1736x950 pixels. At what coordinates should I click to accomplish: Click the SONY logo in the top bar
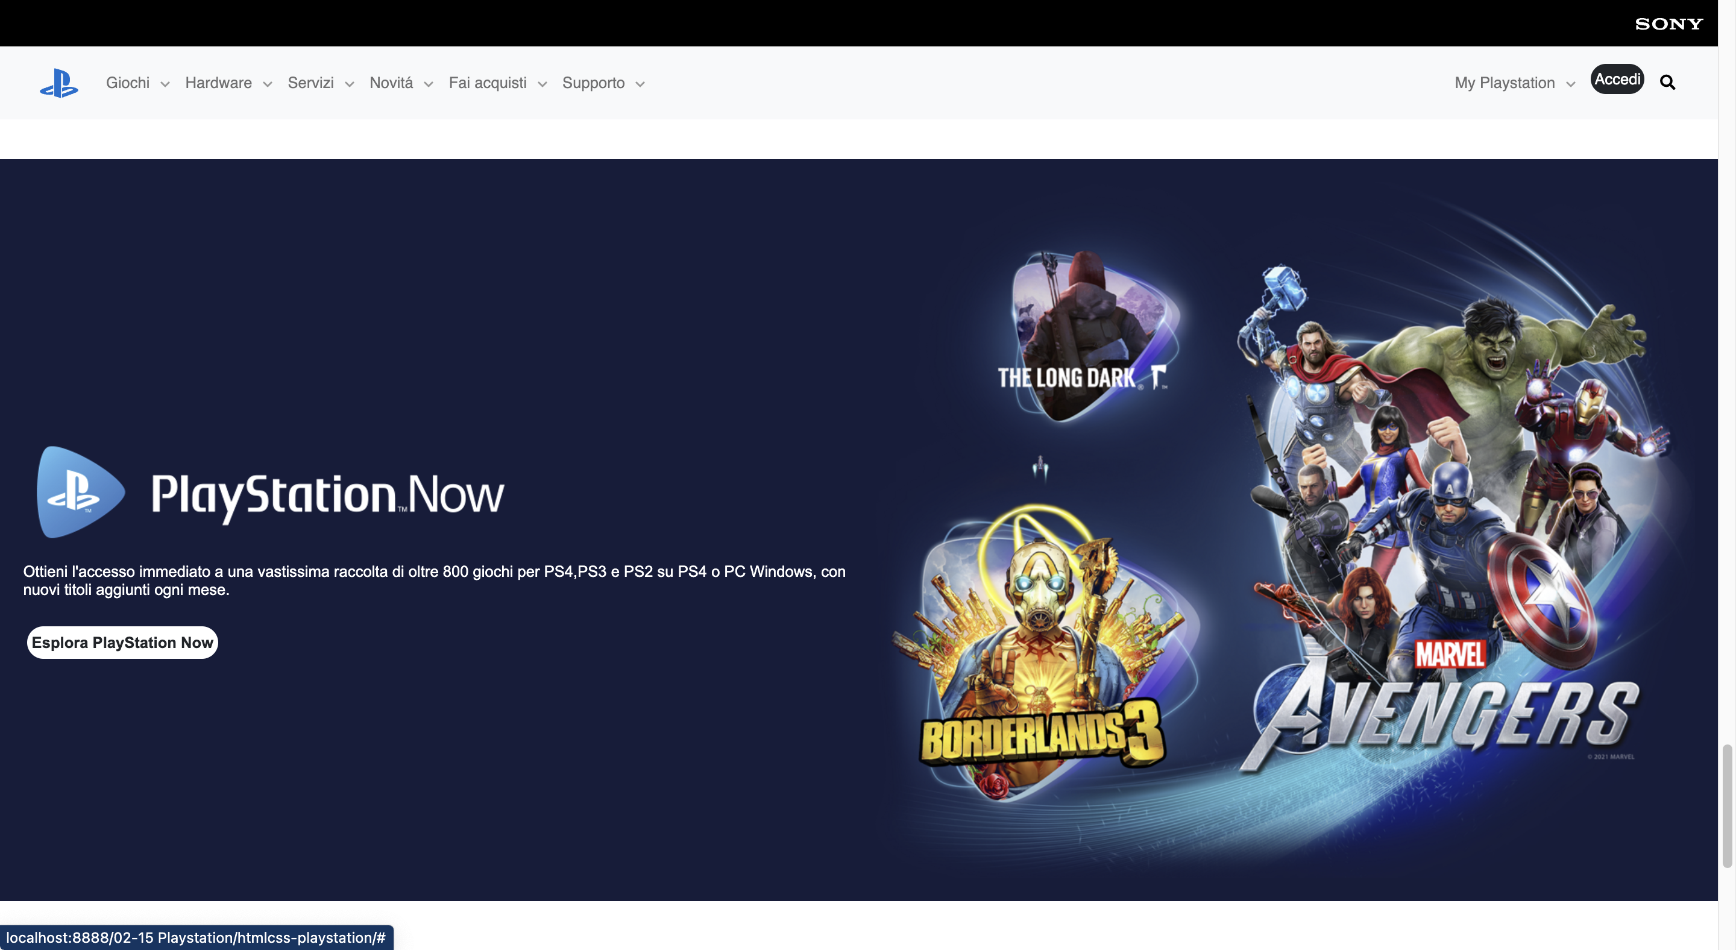pos(1668,24)
